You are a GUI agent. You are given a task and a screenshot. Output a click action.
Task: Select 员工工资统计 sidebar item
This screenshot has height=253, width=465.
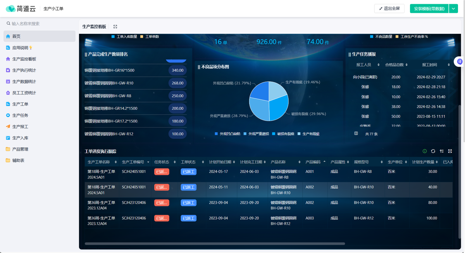point(39,93)
